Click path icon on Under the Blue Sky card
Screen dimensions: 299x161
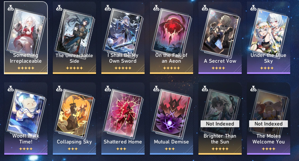click(253, 8)
